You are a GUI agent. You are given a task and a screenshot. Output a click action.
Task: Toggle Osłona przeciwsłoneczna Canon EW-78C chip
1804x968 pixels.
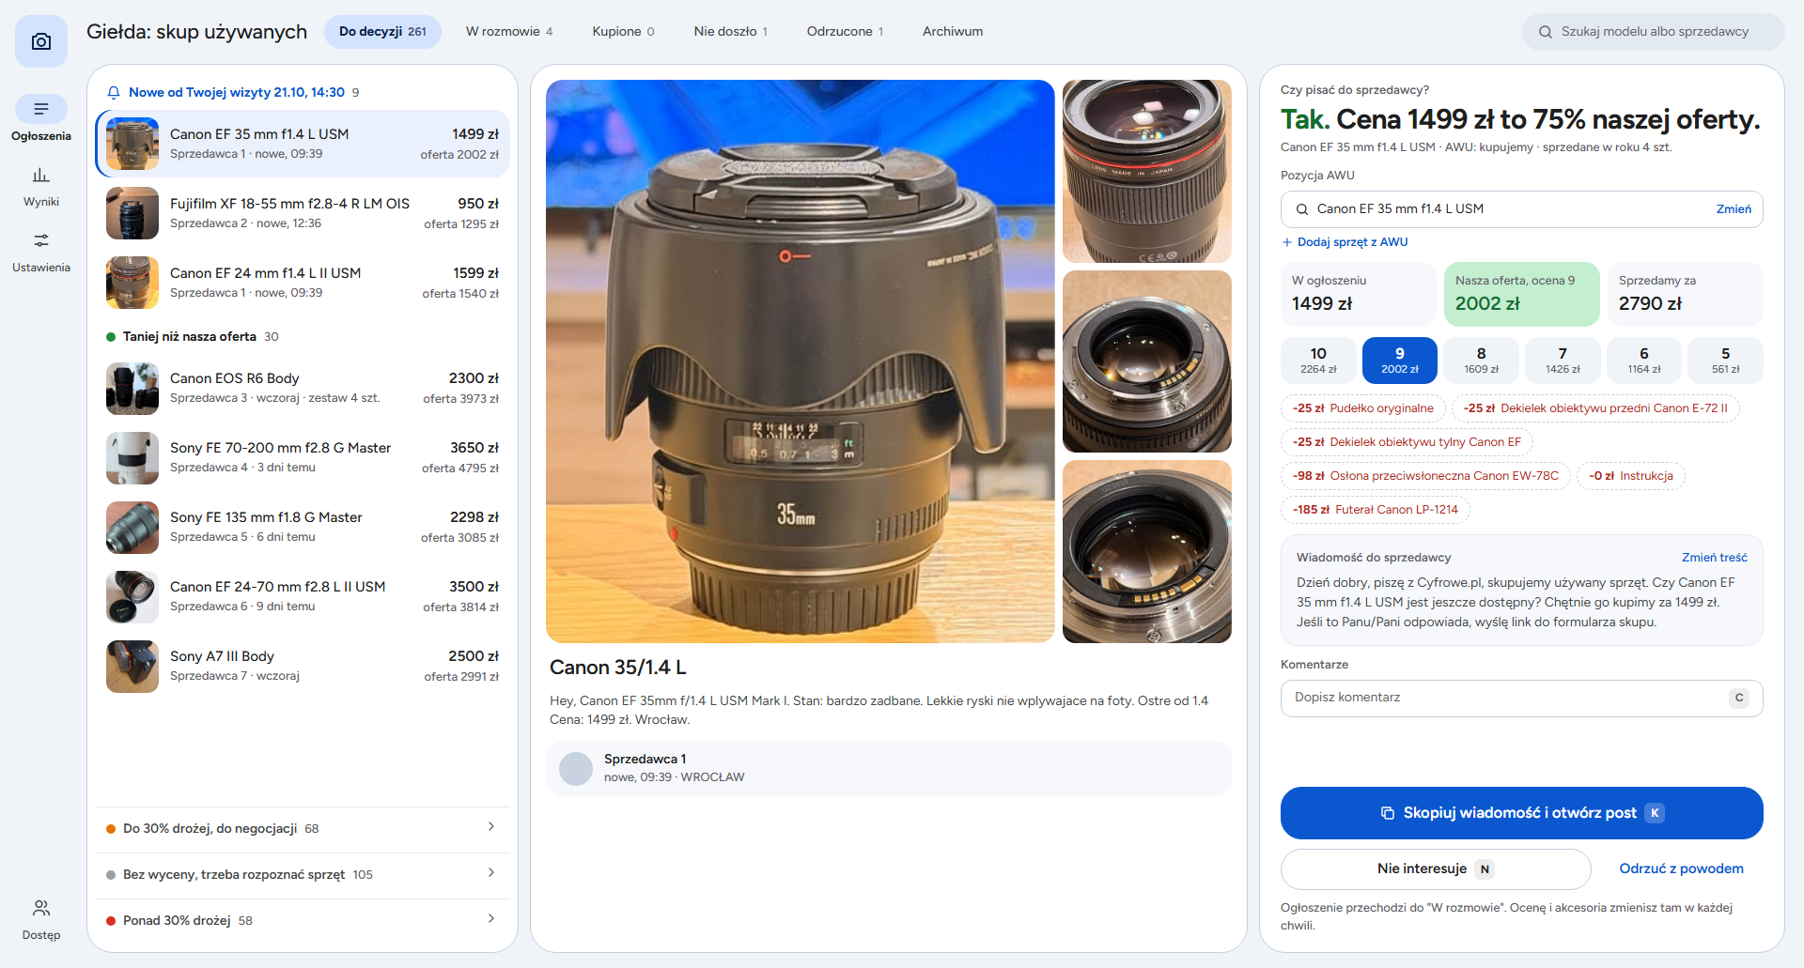point(1425,476)
